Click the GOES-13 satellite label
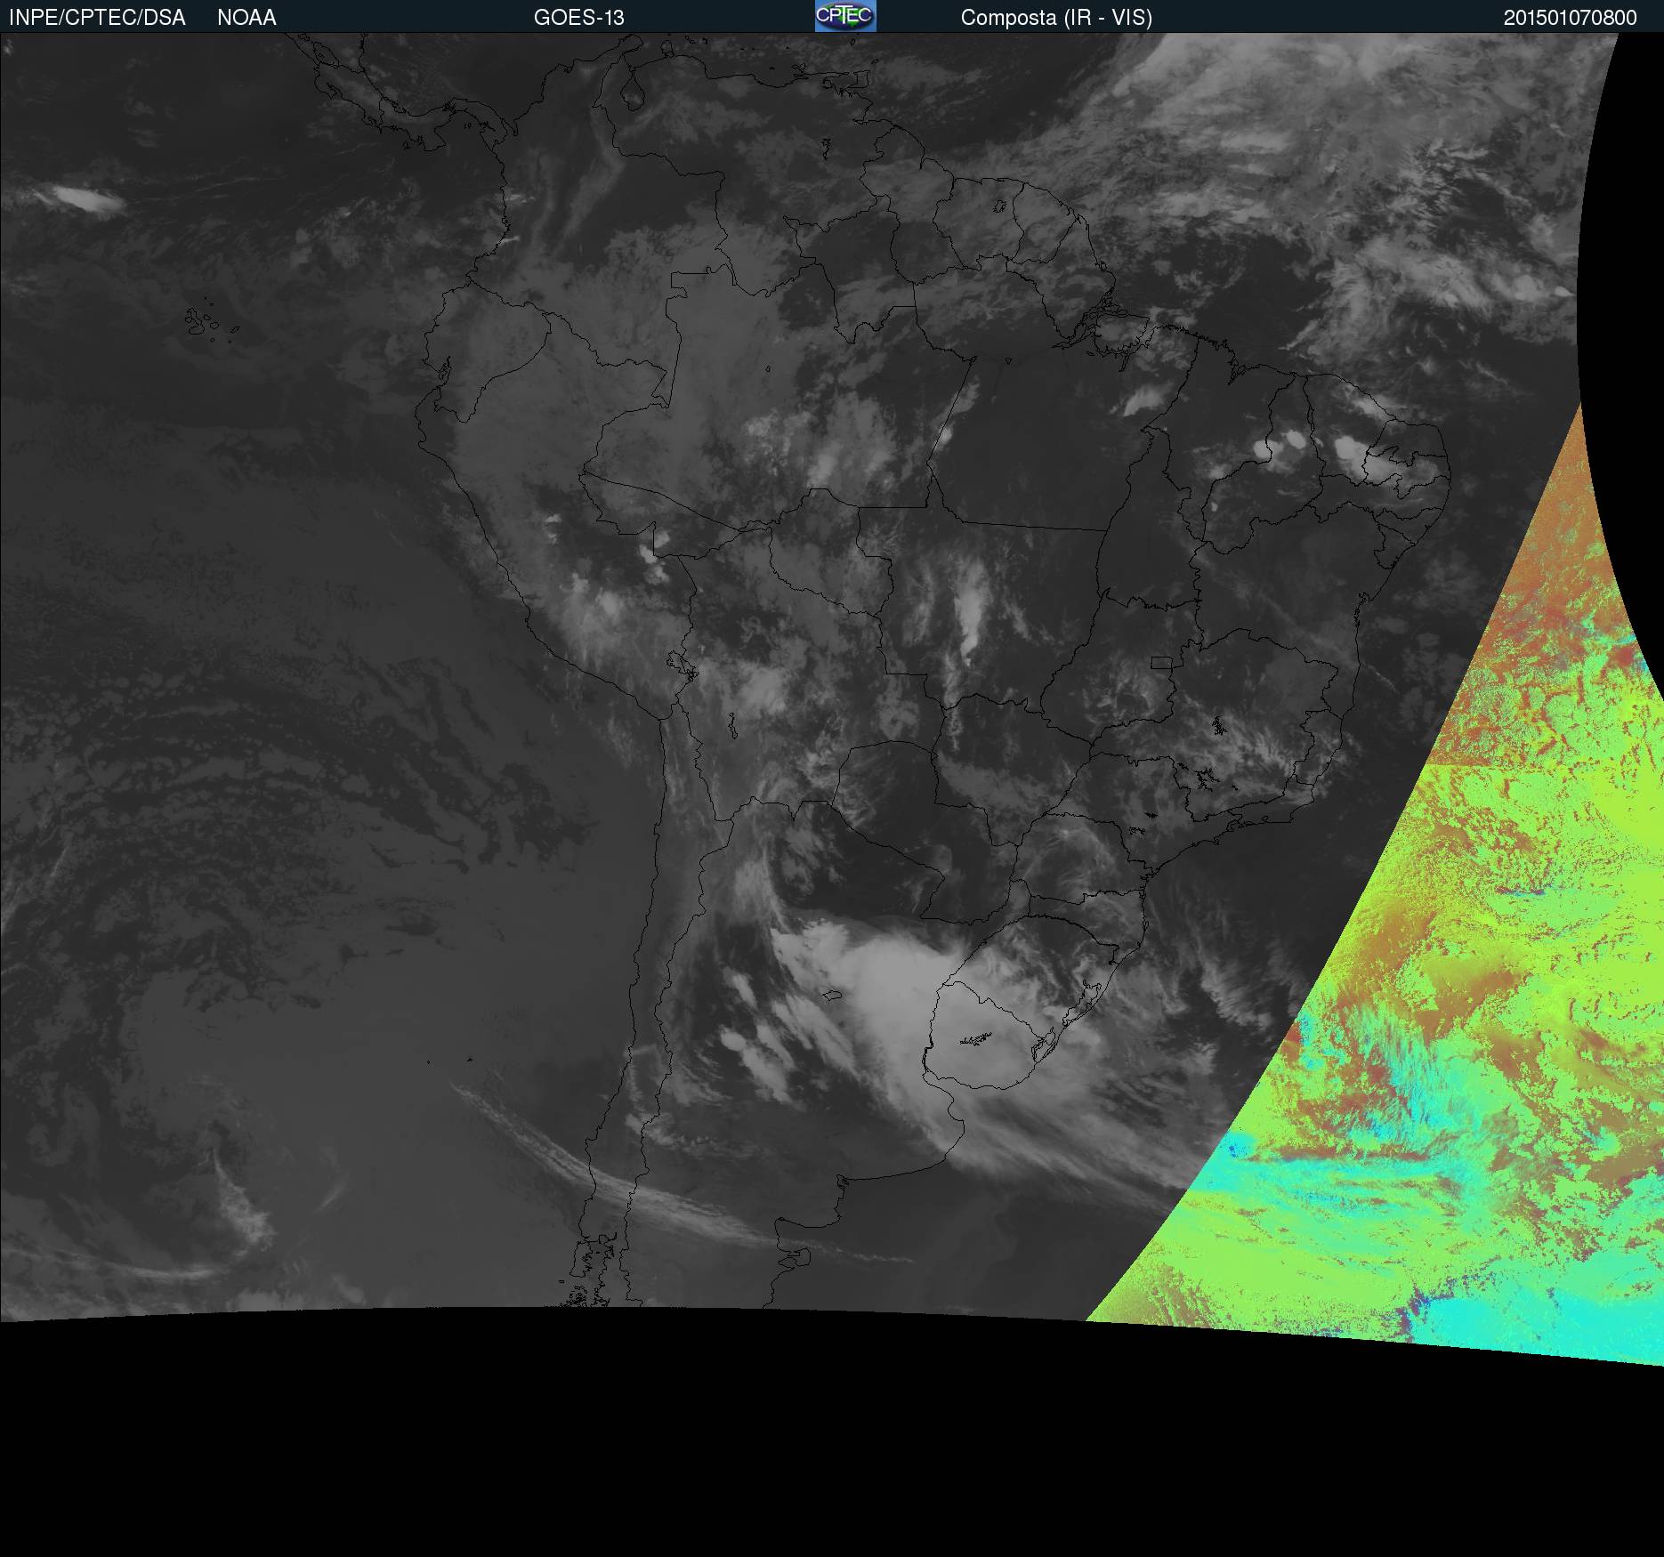This screenshot has width=1664, height=1557. click(x=579, y=18)
